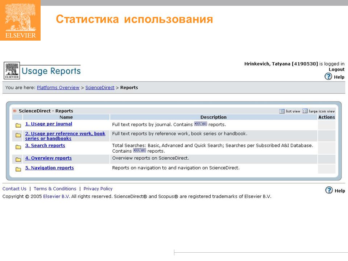This screenshot has width=348, height=261.
Task: Open Privacy Policy link
Action: pyautogui.click(x=98, y=188)
